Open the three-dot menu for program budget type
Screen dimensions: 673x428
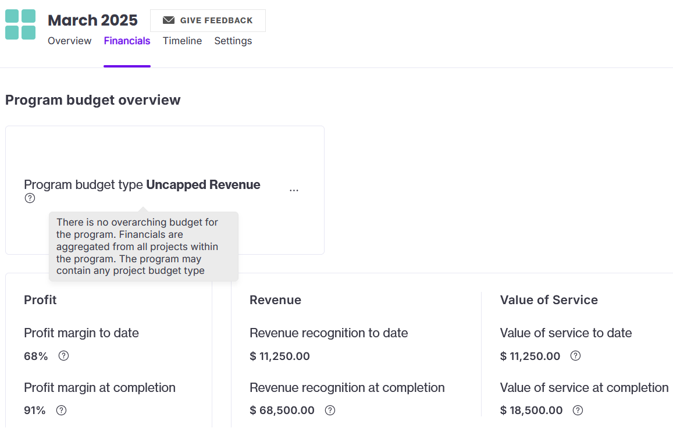pyautogui.click(x=294, y=190)
